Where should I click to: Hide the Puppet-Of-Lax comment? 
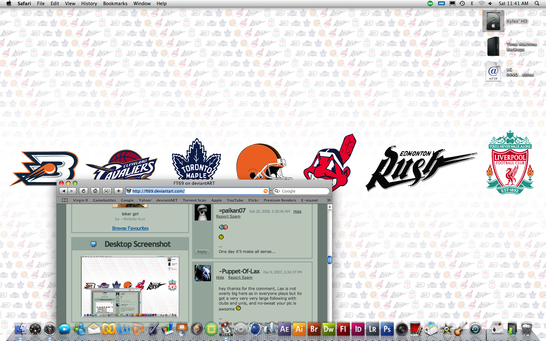[x=220, y=277]
